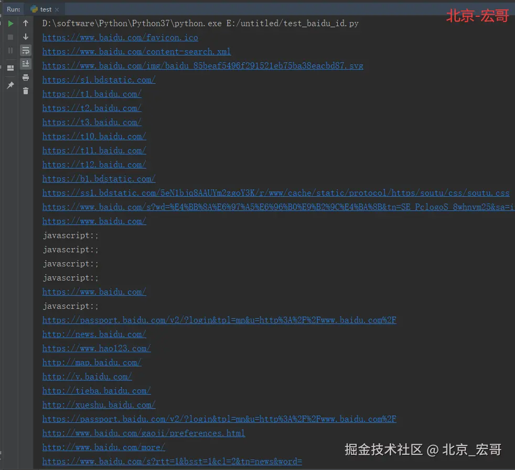Image resolution: width=515 pixels, height=470 pixels.
Task: Click the Run: panel label
Action: [x=14, y=9]
